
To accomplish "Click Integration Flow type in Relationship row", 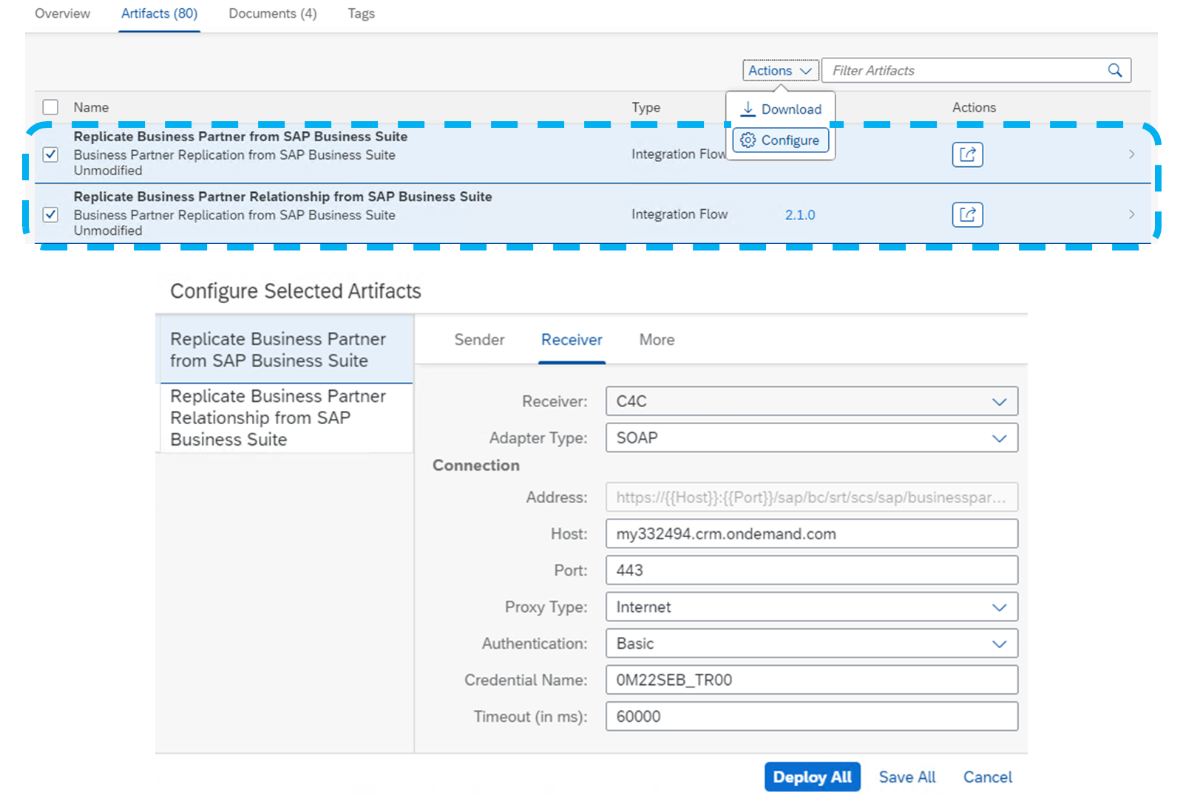I will [x=679, y=214].
